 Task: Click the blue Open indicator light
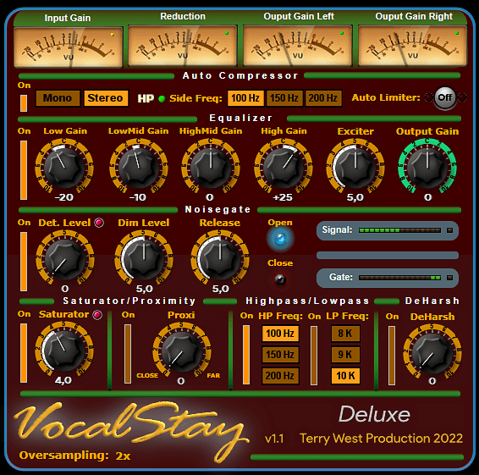tap(280, 239)
